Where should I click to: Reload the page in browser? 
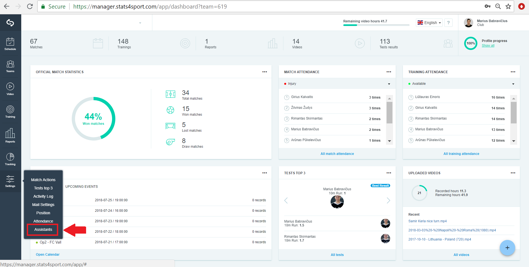pyautogui.click(x=30, y=6)
